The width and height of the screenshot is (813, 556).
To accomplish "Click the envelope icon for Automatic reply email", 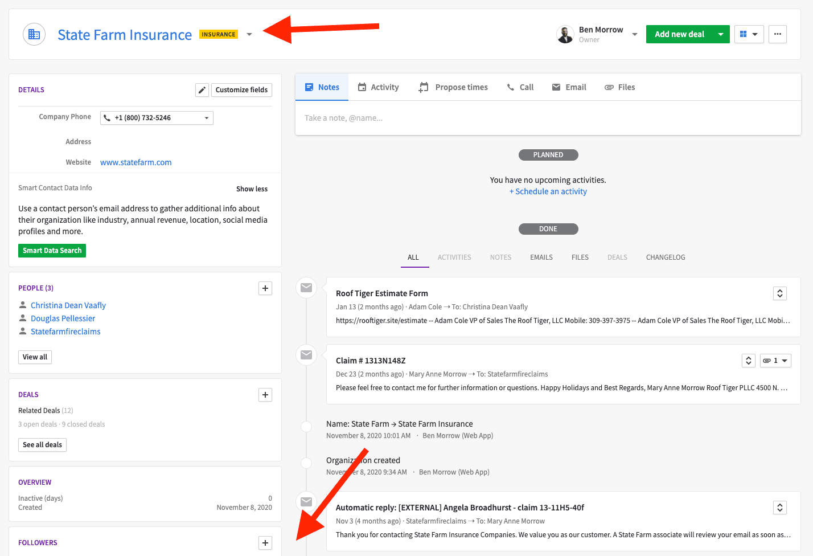I will 306,502.
